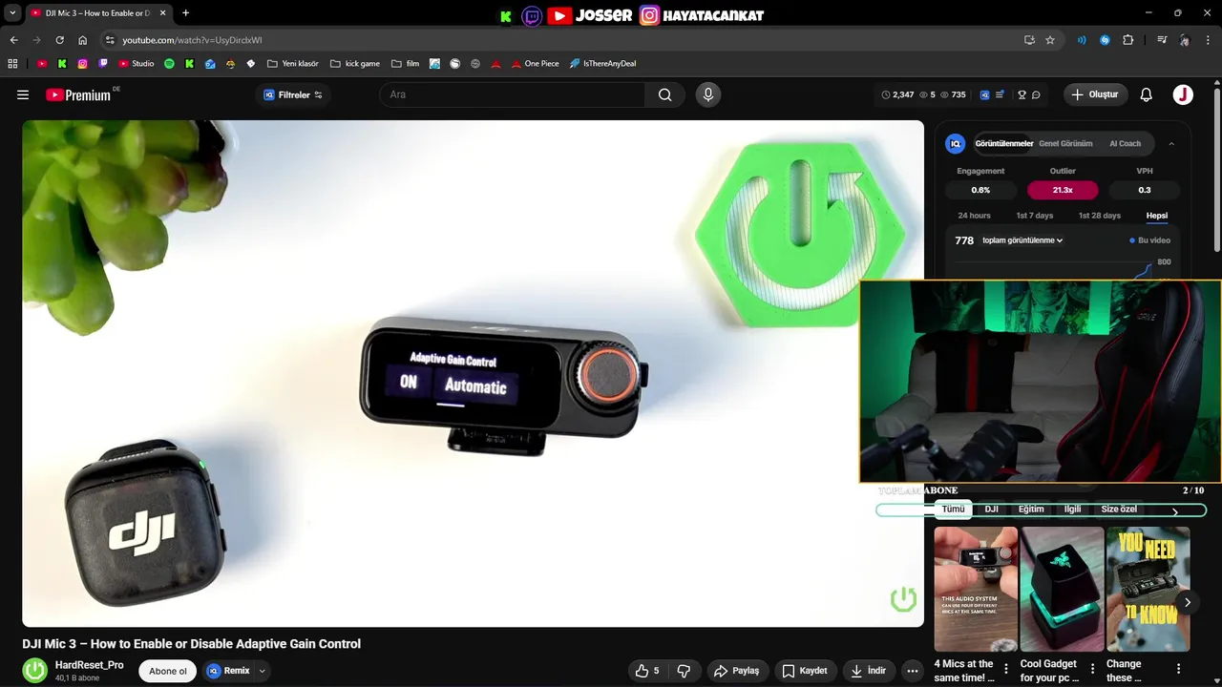Click the İndir download button
Viewport: 1222px width, 687px height.
[869, 671]
